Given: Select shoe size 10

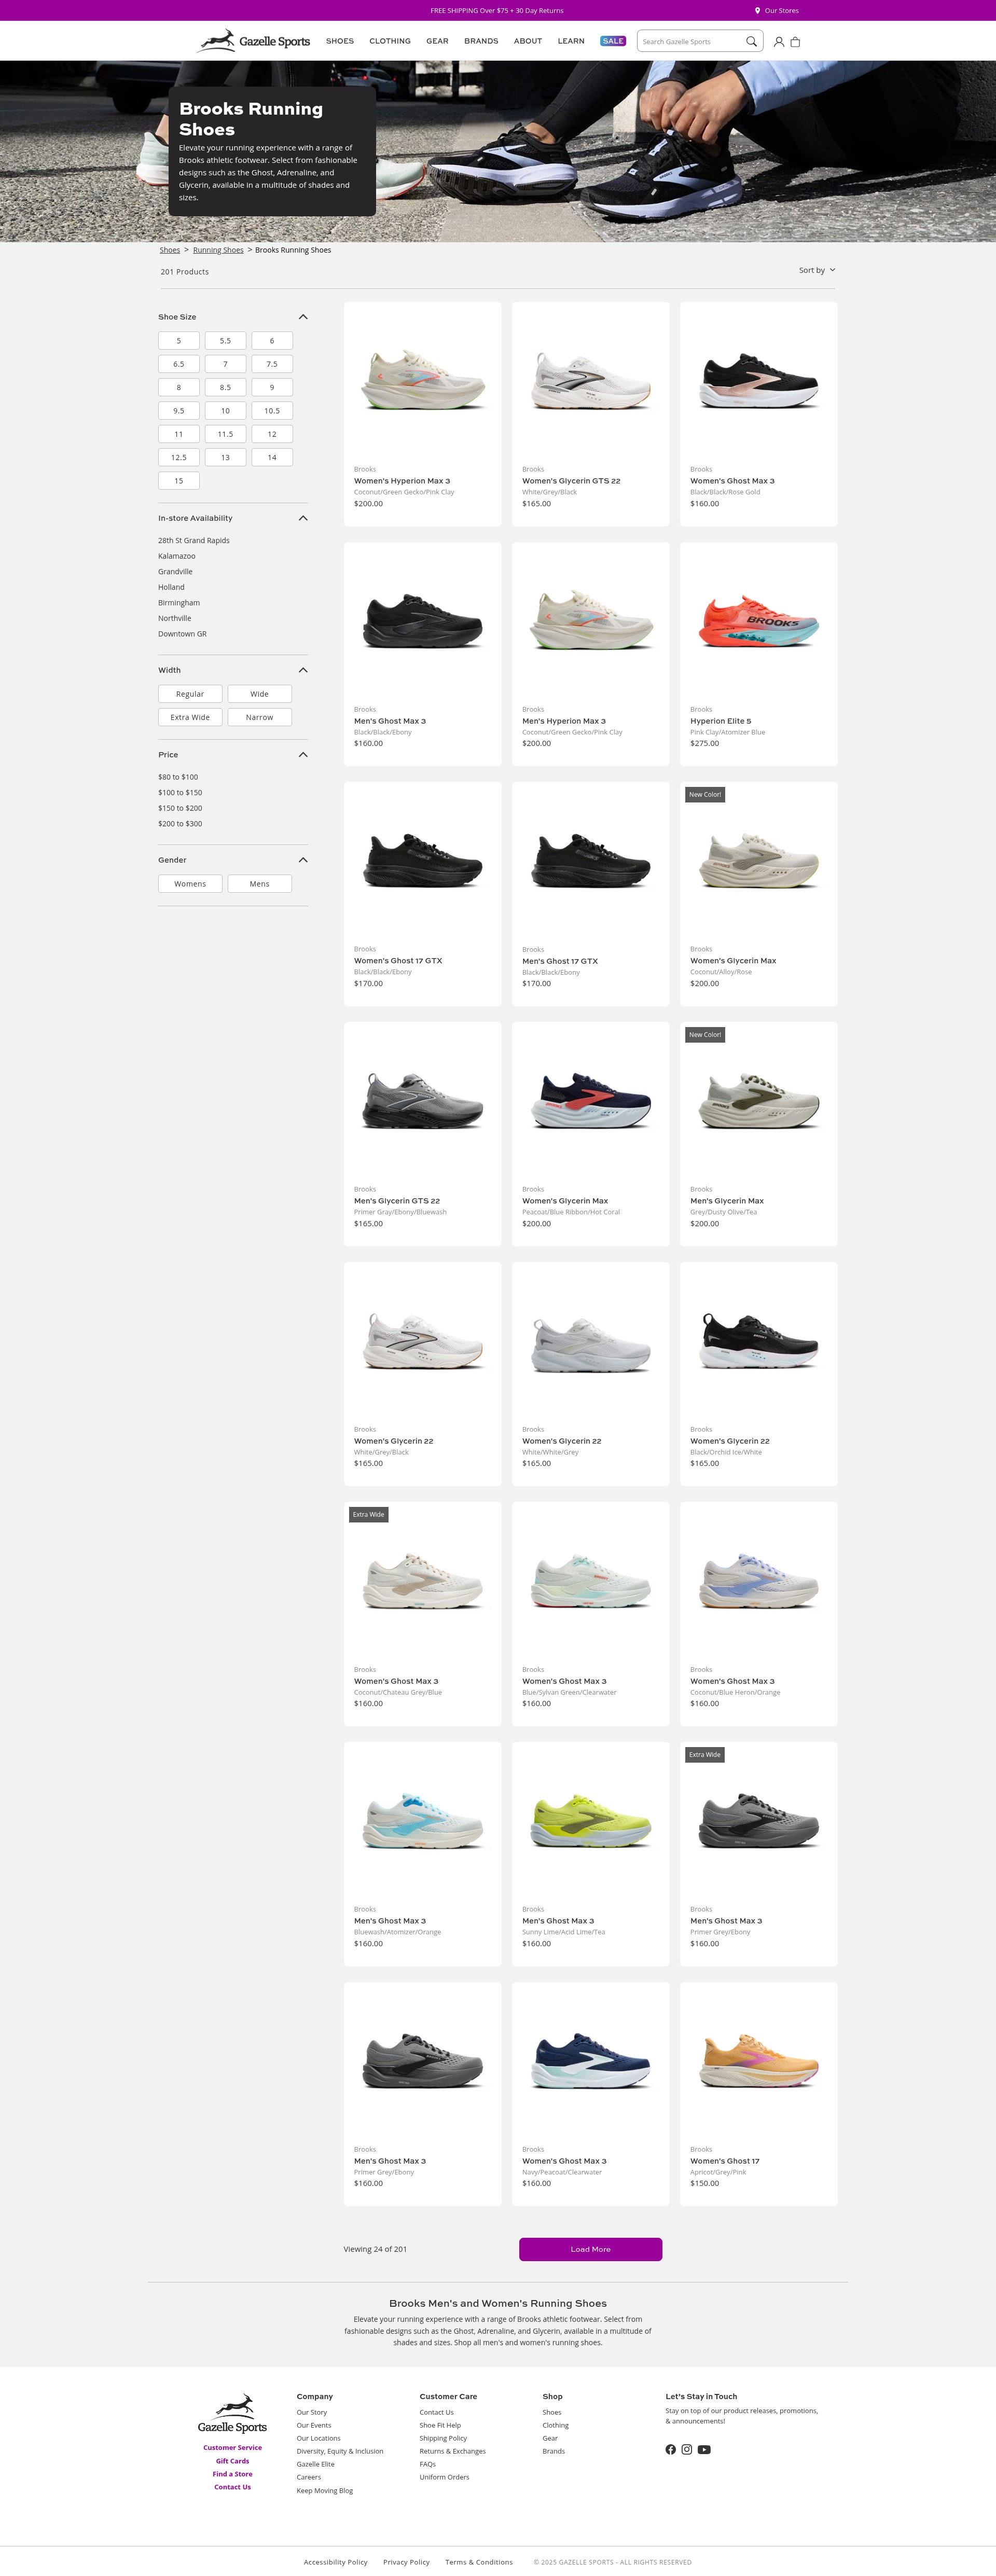Looking at the screenshot, I should 225,411.
